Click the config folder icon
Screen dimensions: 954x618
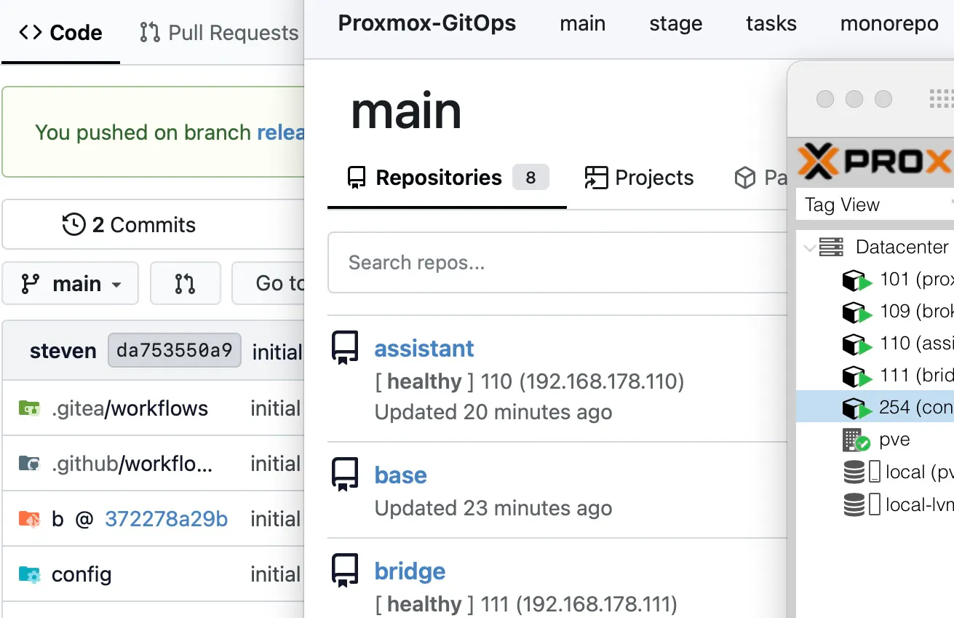[x=29, y=574]
